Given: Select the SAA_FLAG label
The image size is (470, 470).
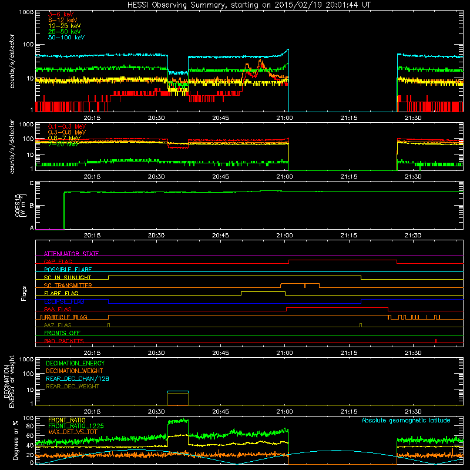Looking at the screenshot, I should click(x=58, y=309).
